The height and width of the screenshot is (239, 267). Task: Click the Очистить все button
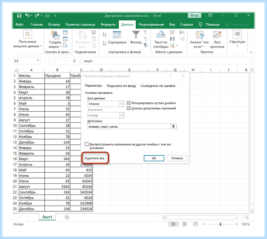[x=94, y=158]
